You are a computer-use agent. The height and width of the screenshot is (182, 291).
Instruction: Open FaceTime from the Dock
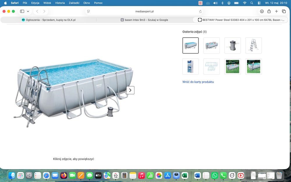click(x=72, y=175)
